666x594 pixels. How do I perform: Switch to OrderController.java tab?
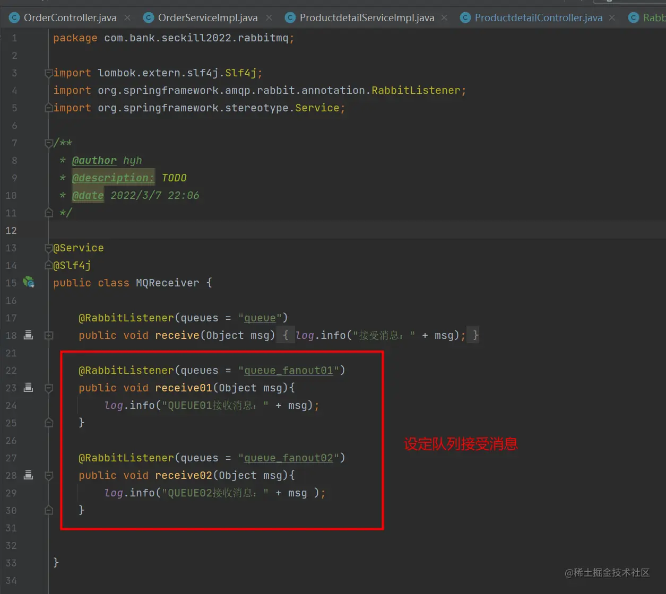coord(70,18)
